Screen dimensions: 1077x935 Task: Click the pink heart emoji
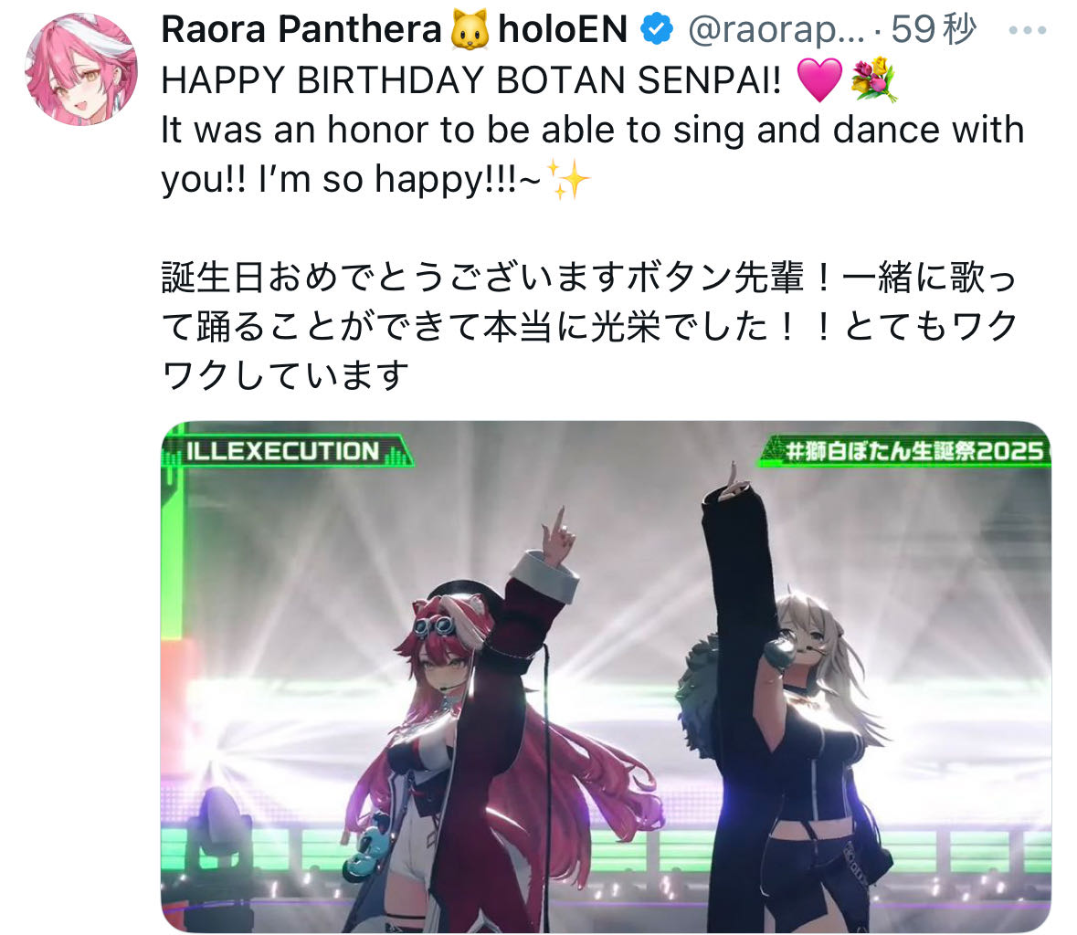pos(819,79)
